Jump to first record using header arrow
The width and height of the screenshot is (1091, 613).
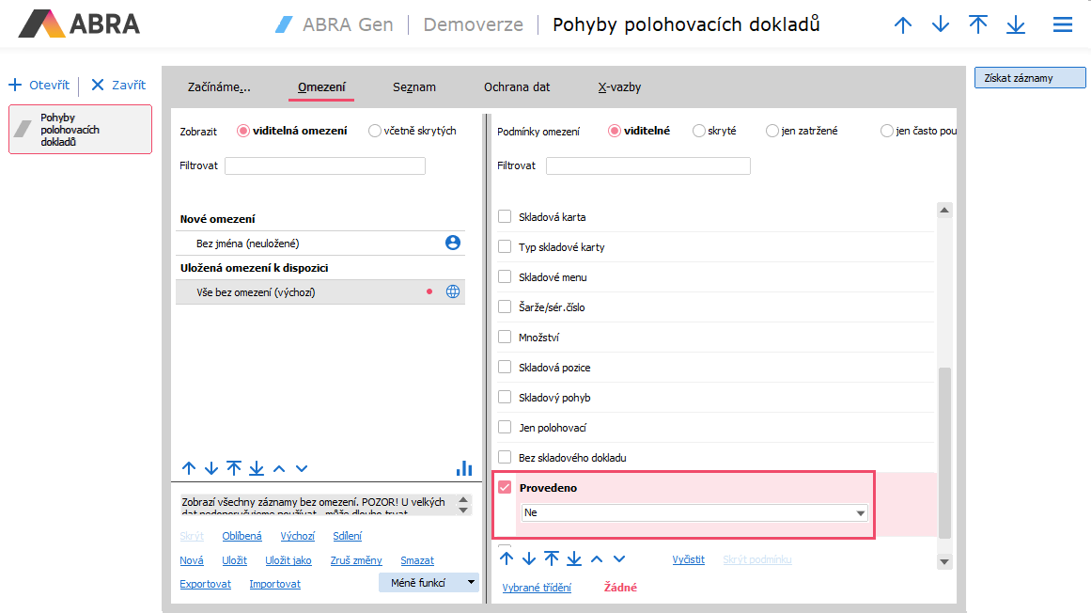pos(978,25)
